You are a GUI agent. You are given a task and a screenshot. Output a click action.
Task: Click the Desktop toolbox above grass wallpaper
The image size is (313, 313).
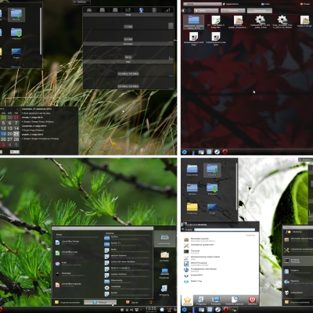pyautogui.click(x=81, y=2)
